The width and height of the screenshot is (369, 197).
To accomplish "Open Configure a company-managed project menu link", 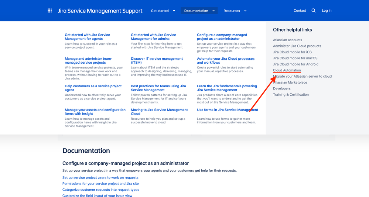I will tap(222, 37).
